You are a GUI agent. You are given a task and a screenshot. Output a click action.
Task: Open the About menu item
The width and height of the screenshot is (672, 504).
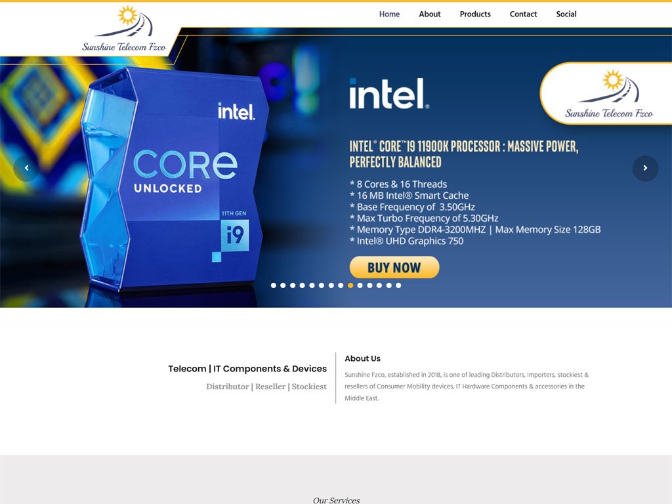[429, 14]
